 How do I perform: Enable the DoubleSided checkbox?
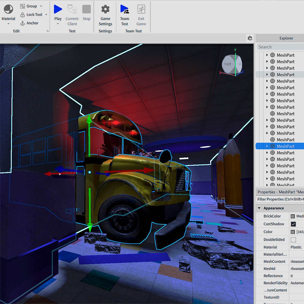(293, 240)
